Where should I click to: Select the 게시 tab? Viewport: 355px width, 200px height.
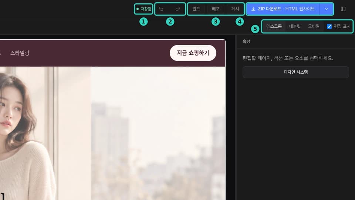pos(235,9)
